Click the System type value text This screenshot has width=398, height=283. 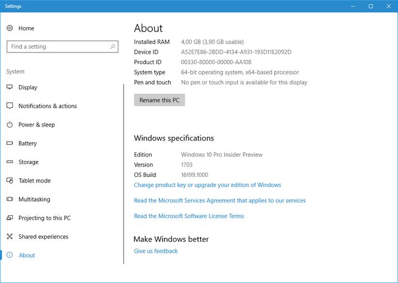pos(240,72)
